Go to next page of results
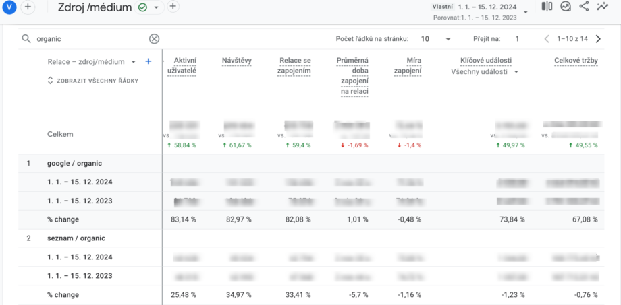 598,39
